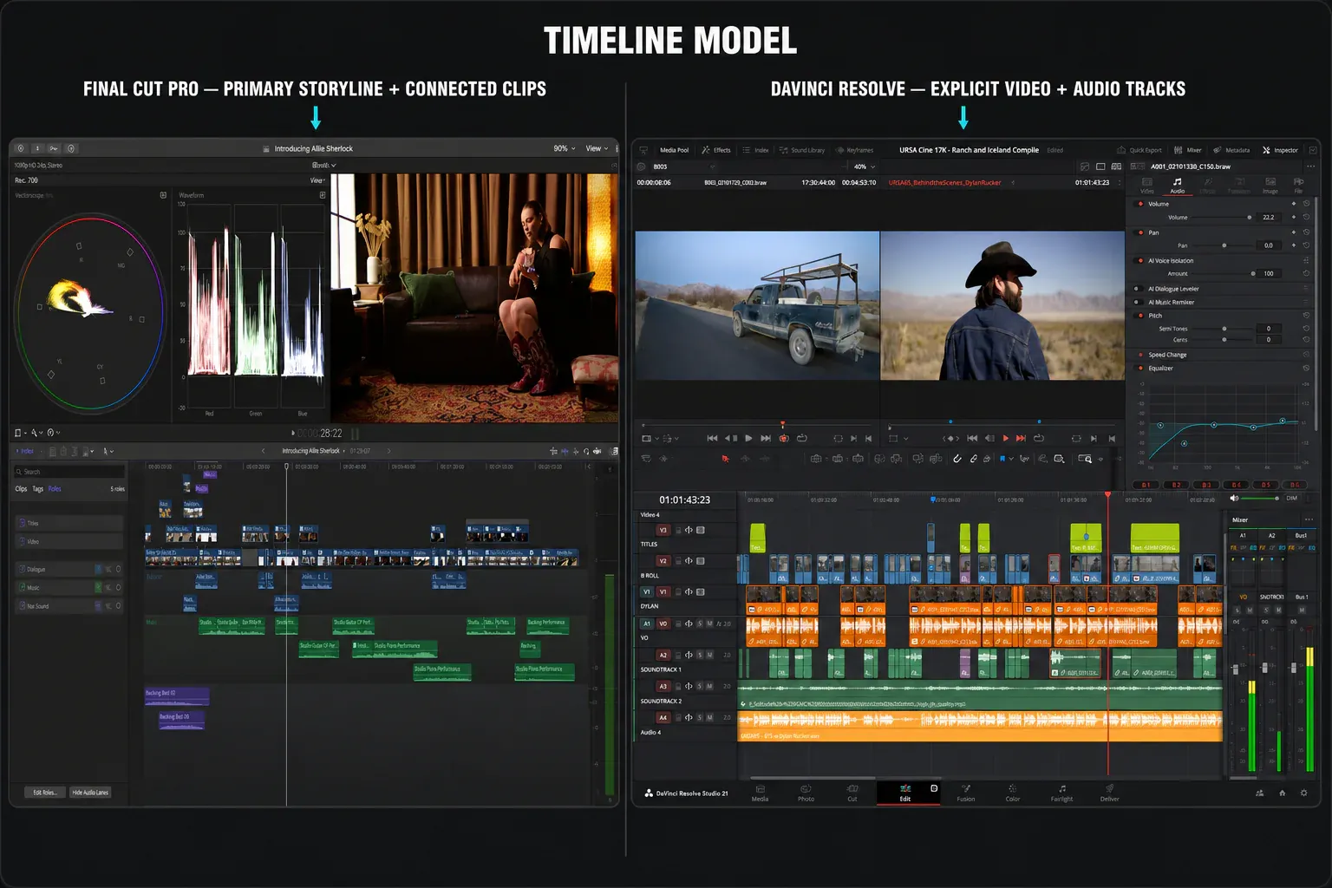Switch to the Fusion page in Resolve
1332x888 pixels.
pyautogui.click(x=965, y=793)
